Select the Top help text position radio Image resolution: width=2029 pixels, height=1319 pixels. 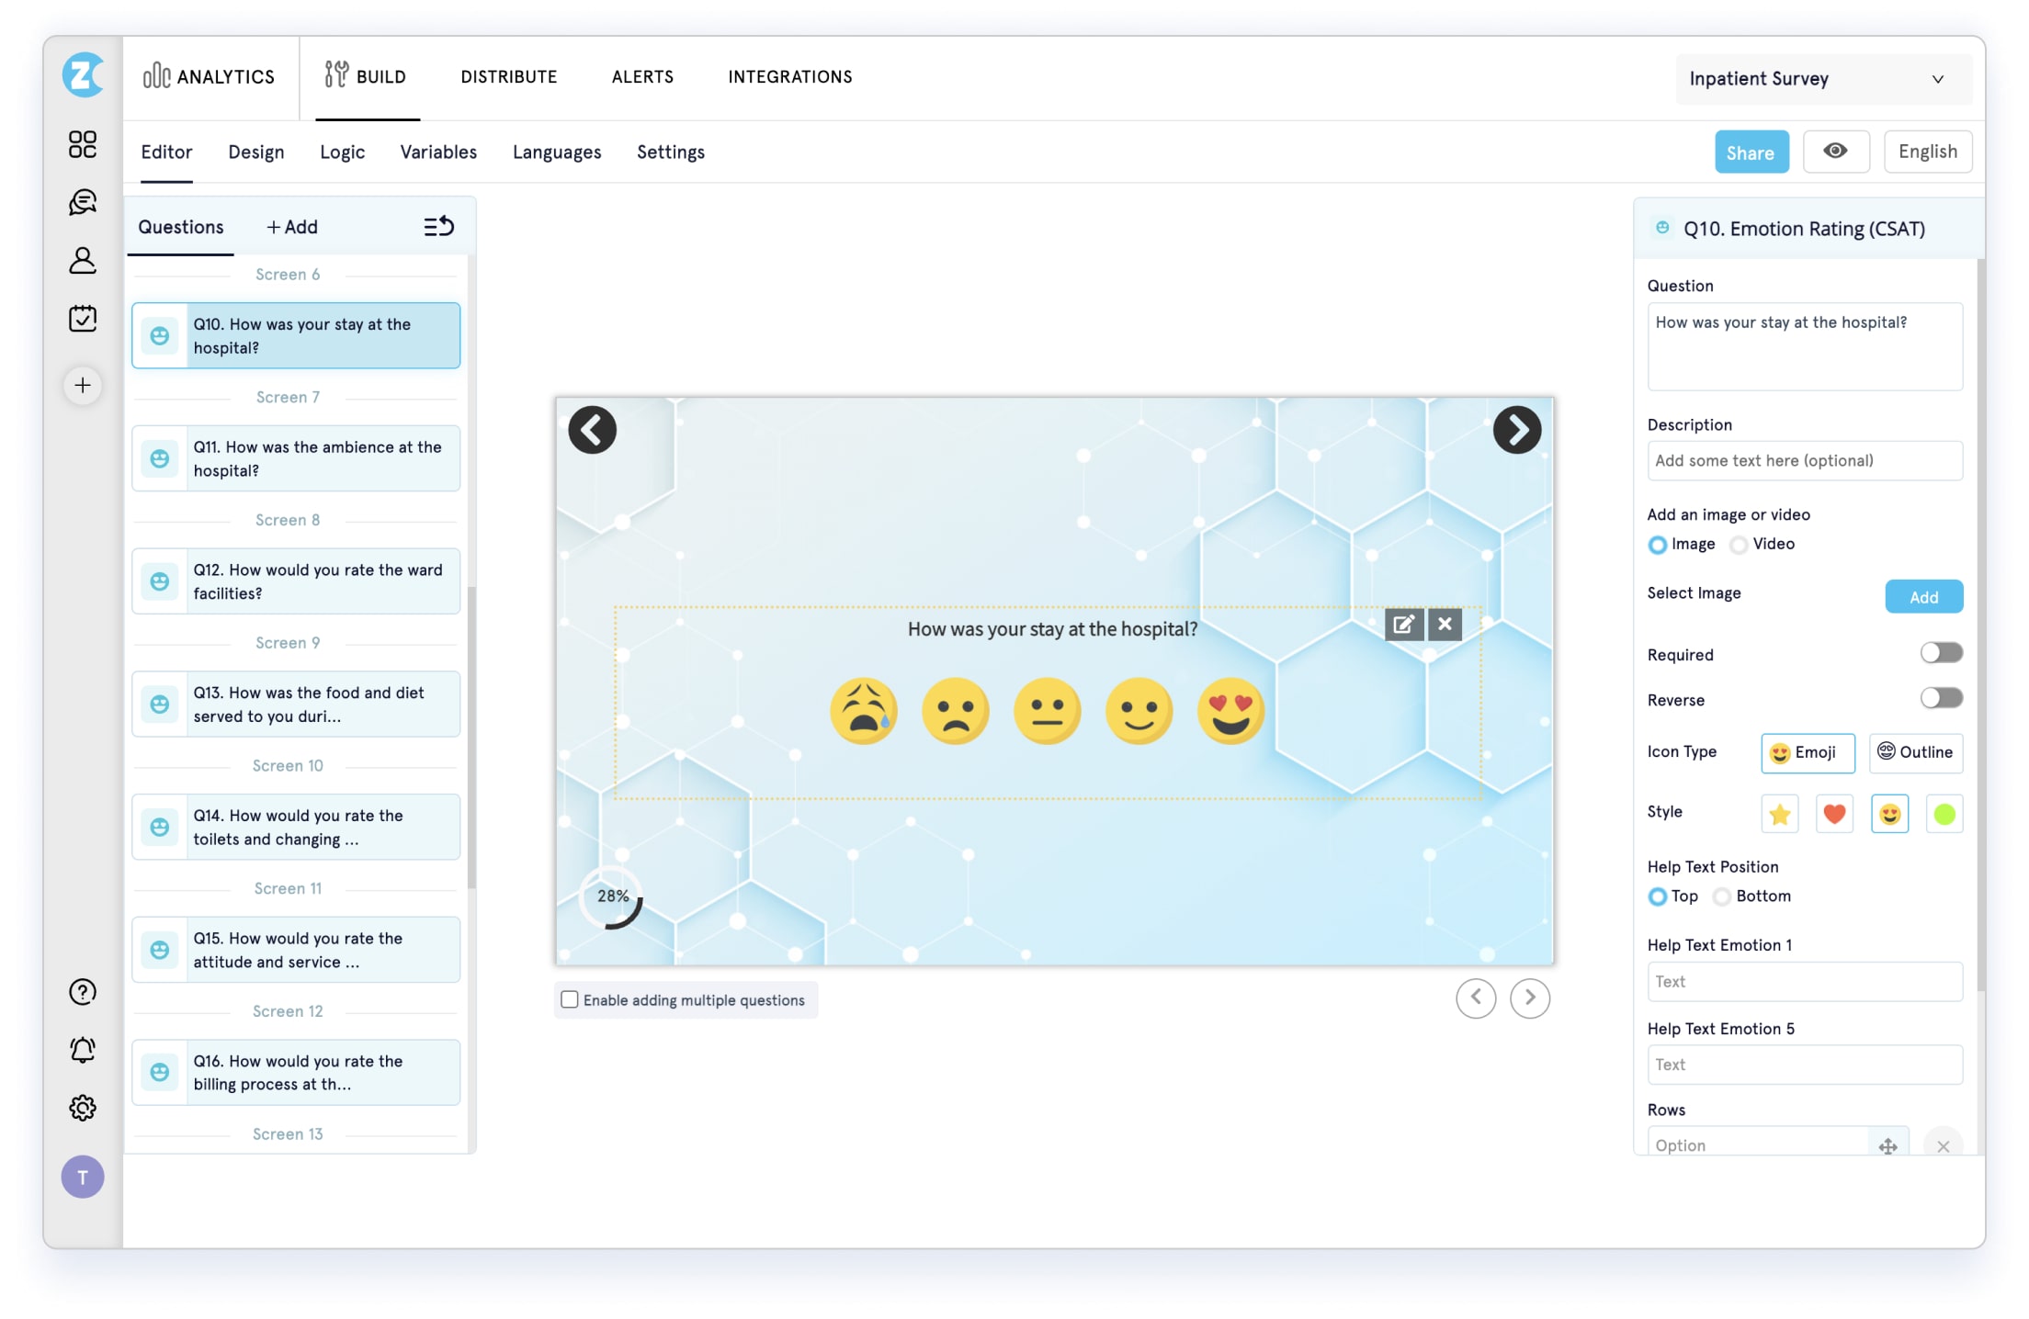[x=1656, y=896]
